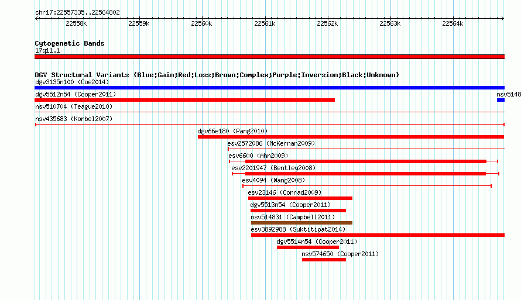Viewport: 521px width, 300px height.
Task: Click the right arrowhead of the ruler
Action: click(503, 19)
